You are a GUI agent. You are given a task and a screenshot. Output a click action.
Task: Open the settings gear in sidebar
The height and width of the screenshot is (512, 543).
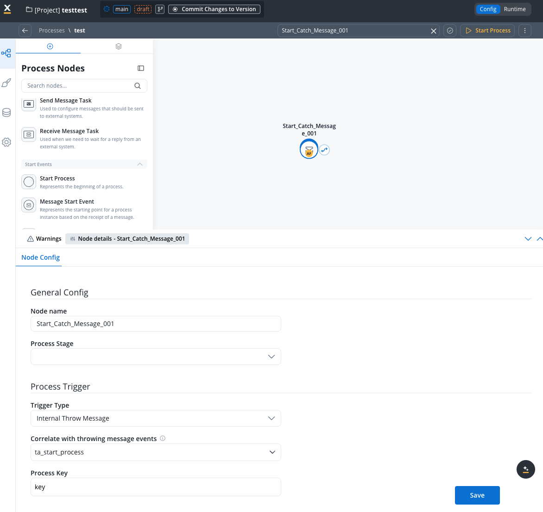pos(6,142)
